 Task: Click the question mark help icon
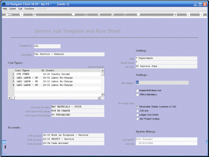tap(21, 14)
